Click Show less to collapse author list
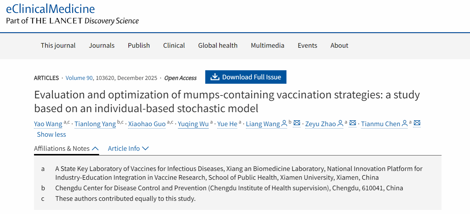Image resolution: width=470 pixels, height=214 pixels. point(51,134)
